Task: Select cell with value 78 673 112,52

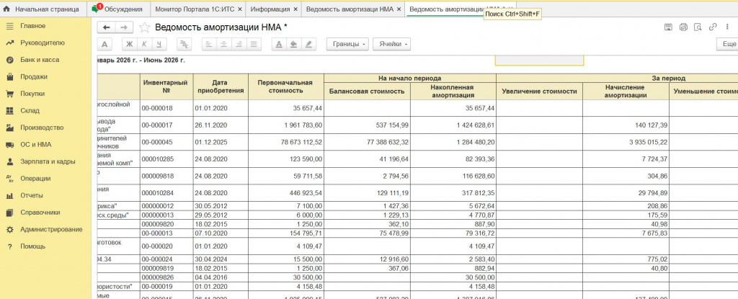Action: point(287,142)
